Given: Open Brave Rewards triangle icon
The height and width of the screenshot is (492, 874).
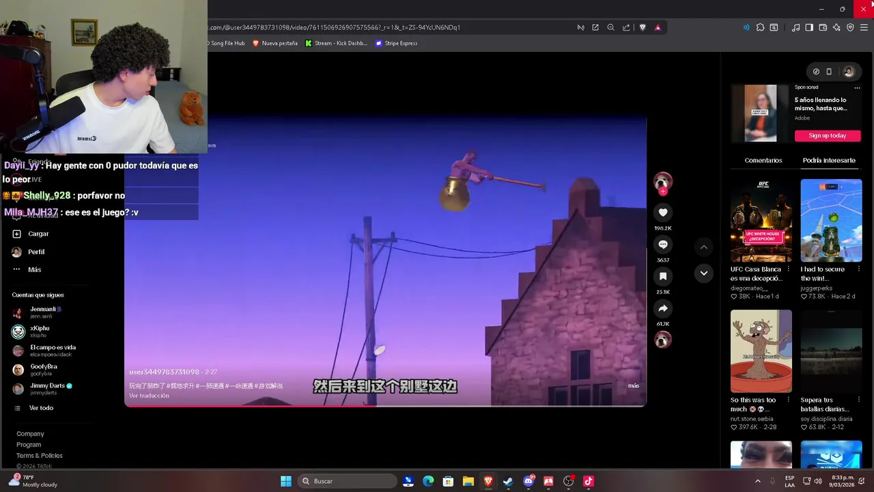Looking at the screenshot, I should [x=658, y=27].
